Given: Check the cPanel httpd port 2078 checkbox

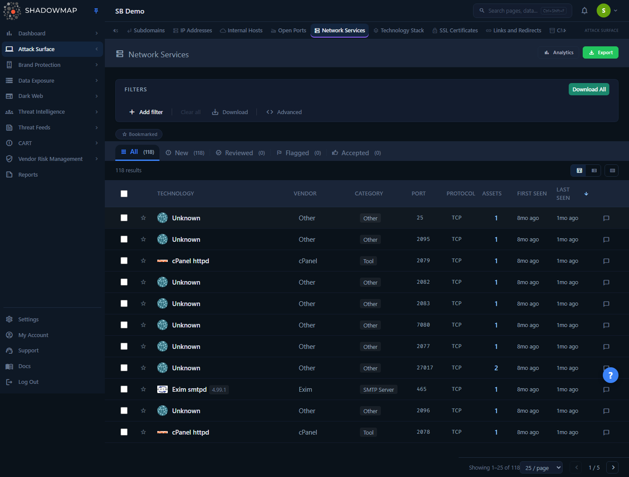Looking at the screenshot, I should coord(124,432).
